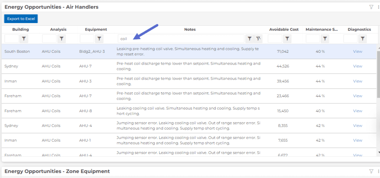Focus the Building filter input box
Screen dimensions: 380x178
point(12,39)
